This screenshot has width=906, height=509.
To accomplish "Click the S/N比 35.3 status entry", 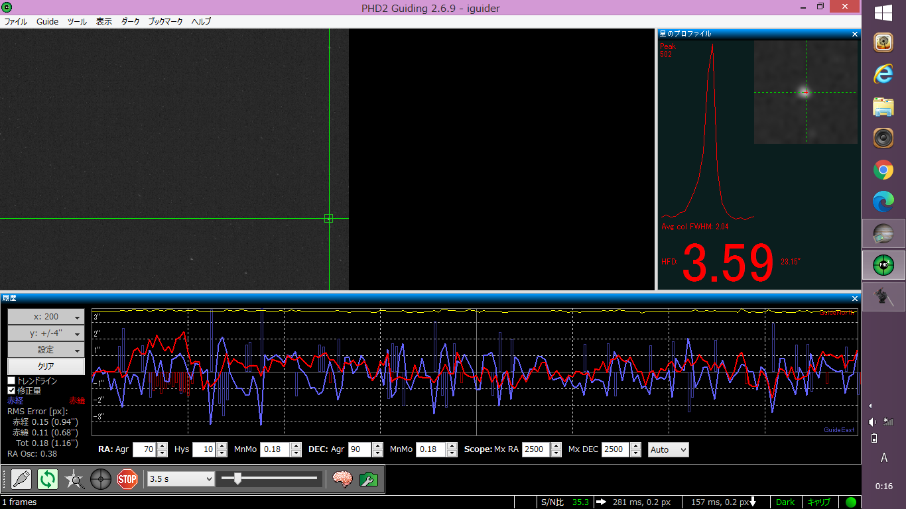I will coord(564,502).
